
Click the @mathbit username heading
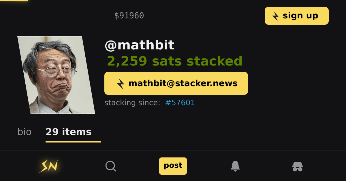click(140, 45)
